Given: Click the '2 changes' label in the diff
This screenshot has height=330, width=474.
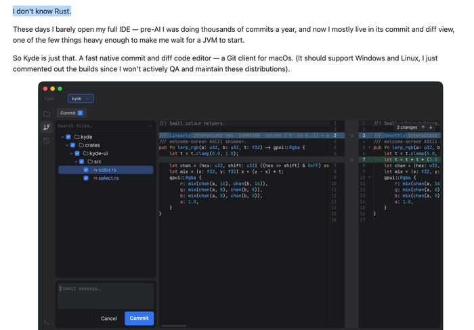Looking at the screenshot, I should (x=407, y=127).
